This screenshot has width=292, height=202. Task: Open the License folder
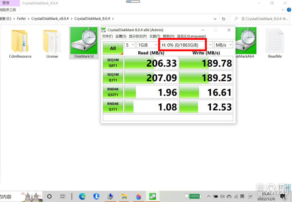[x=52, y=44]
